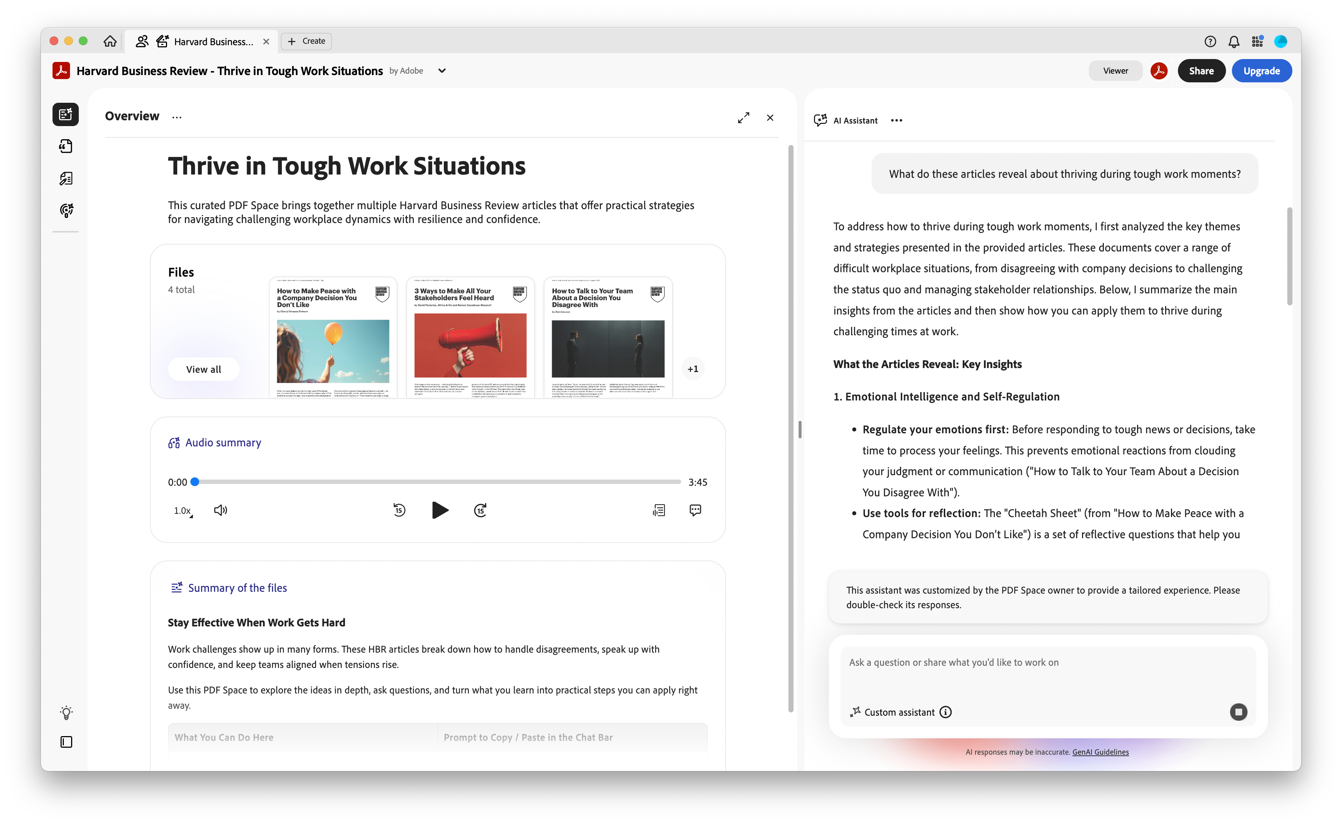
Task: Go to the Home icon
Action: [x=110, y=42]
